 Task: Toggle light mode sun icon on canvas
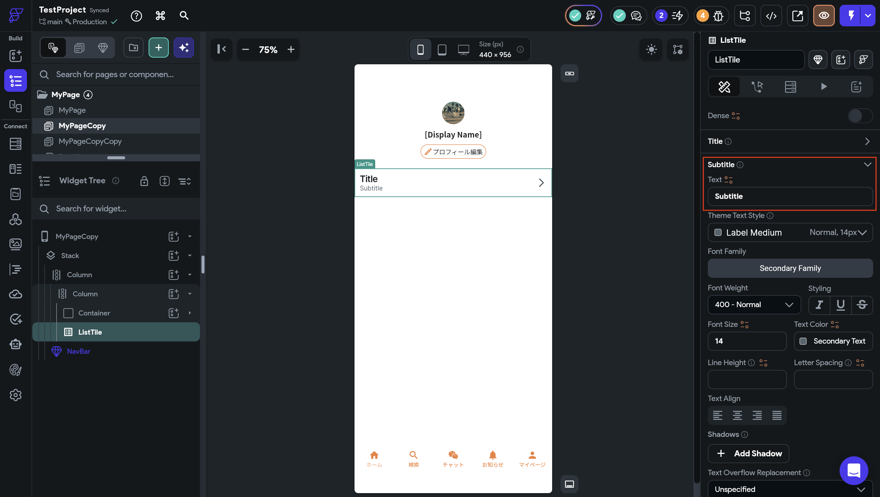point(651,50)
